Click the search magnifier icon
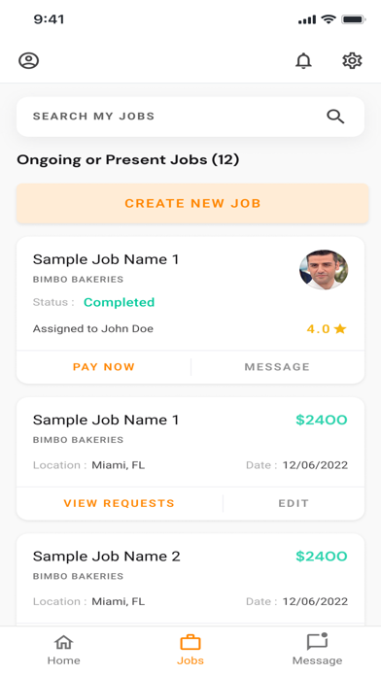 click(335, 117)
